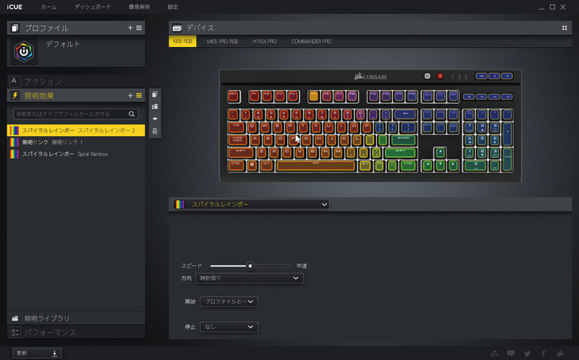The height and width of the screenshot is (360, 579).
Task: Click the CAPS LOCK key on the keyboard image
Action: tap(237, 140)
